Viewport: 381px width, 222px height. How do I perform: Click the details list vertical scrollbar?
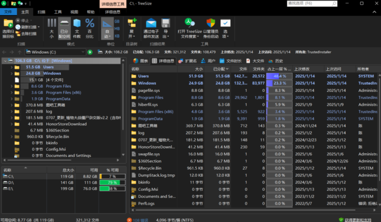click(x=379, y=128)
